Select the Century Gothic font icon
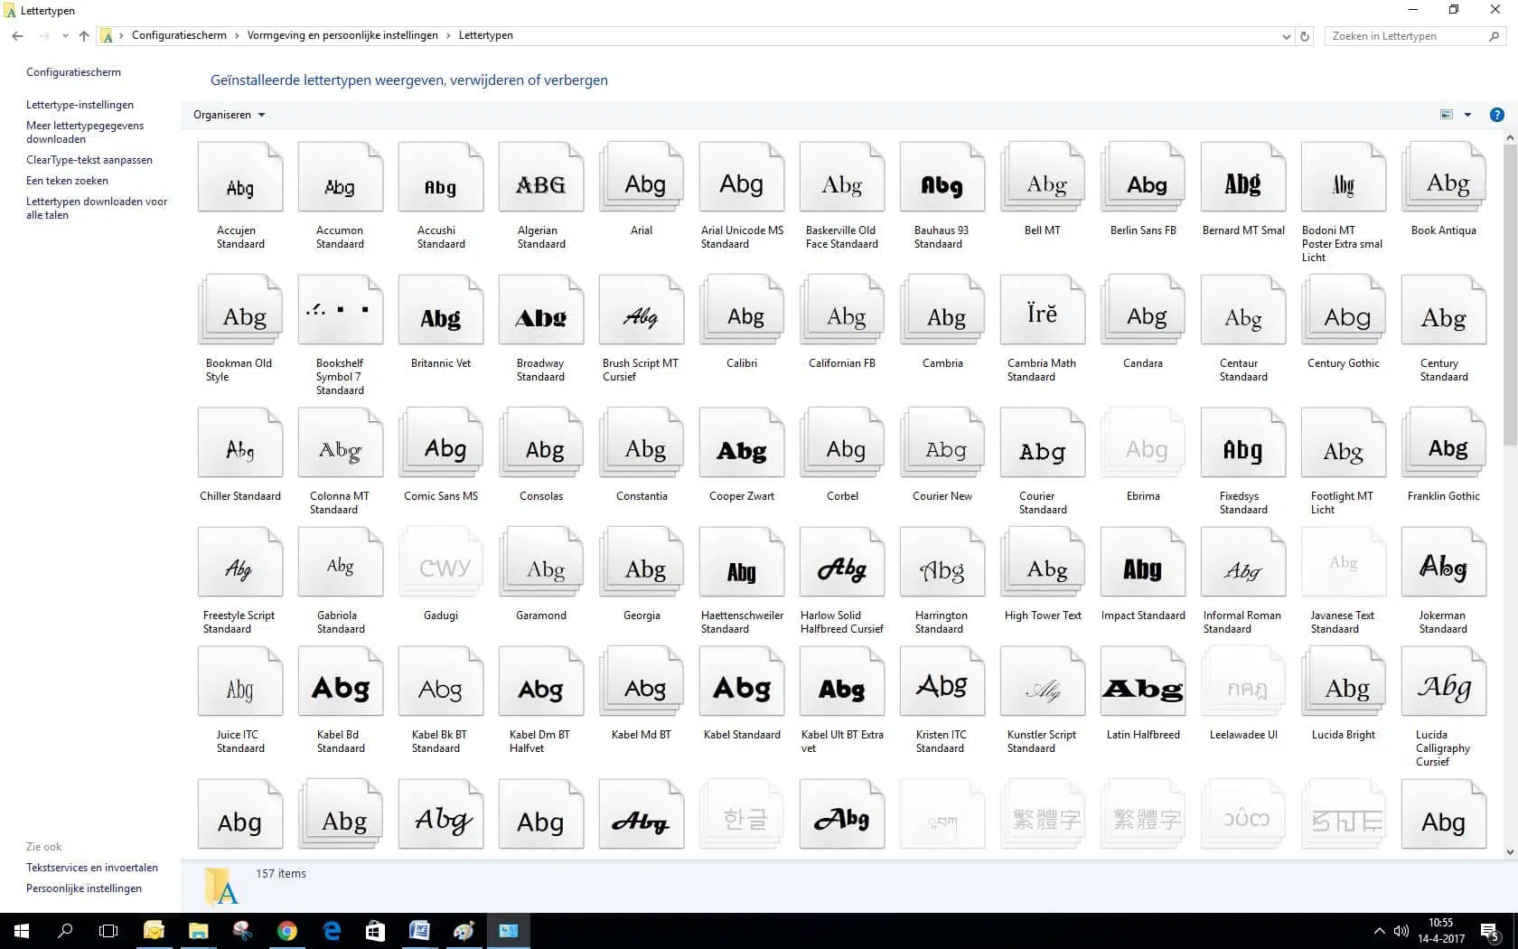The height and width of the screenshot is (949, 1518). point(1344,310)
